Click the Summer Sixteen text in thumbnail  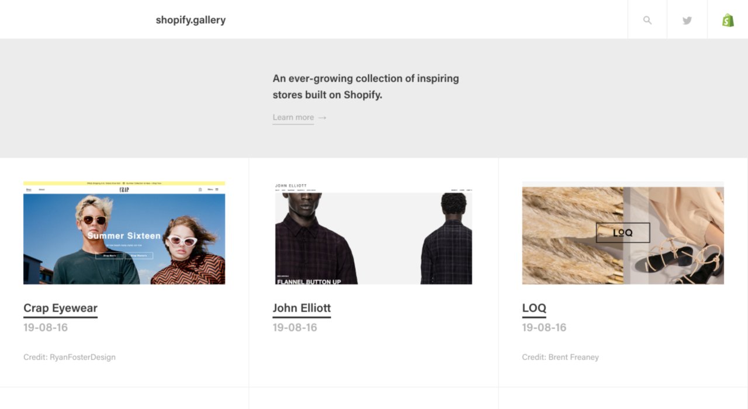click(124, 236)
